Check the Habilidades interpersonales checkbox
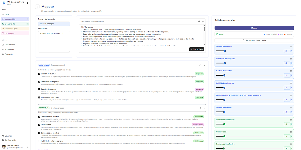Screen dimensions: 301x150 click(x=39, y=141)
